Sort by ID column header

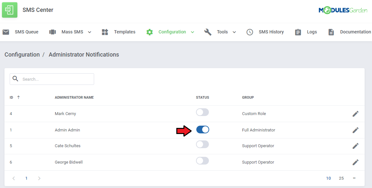click(x=11, y=97)
